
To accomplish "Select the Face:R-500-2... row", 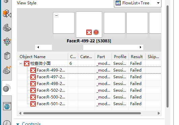I will tap(89, 97).
